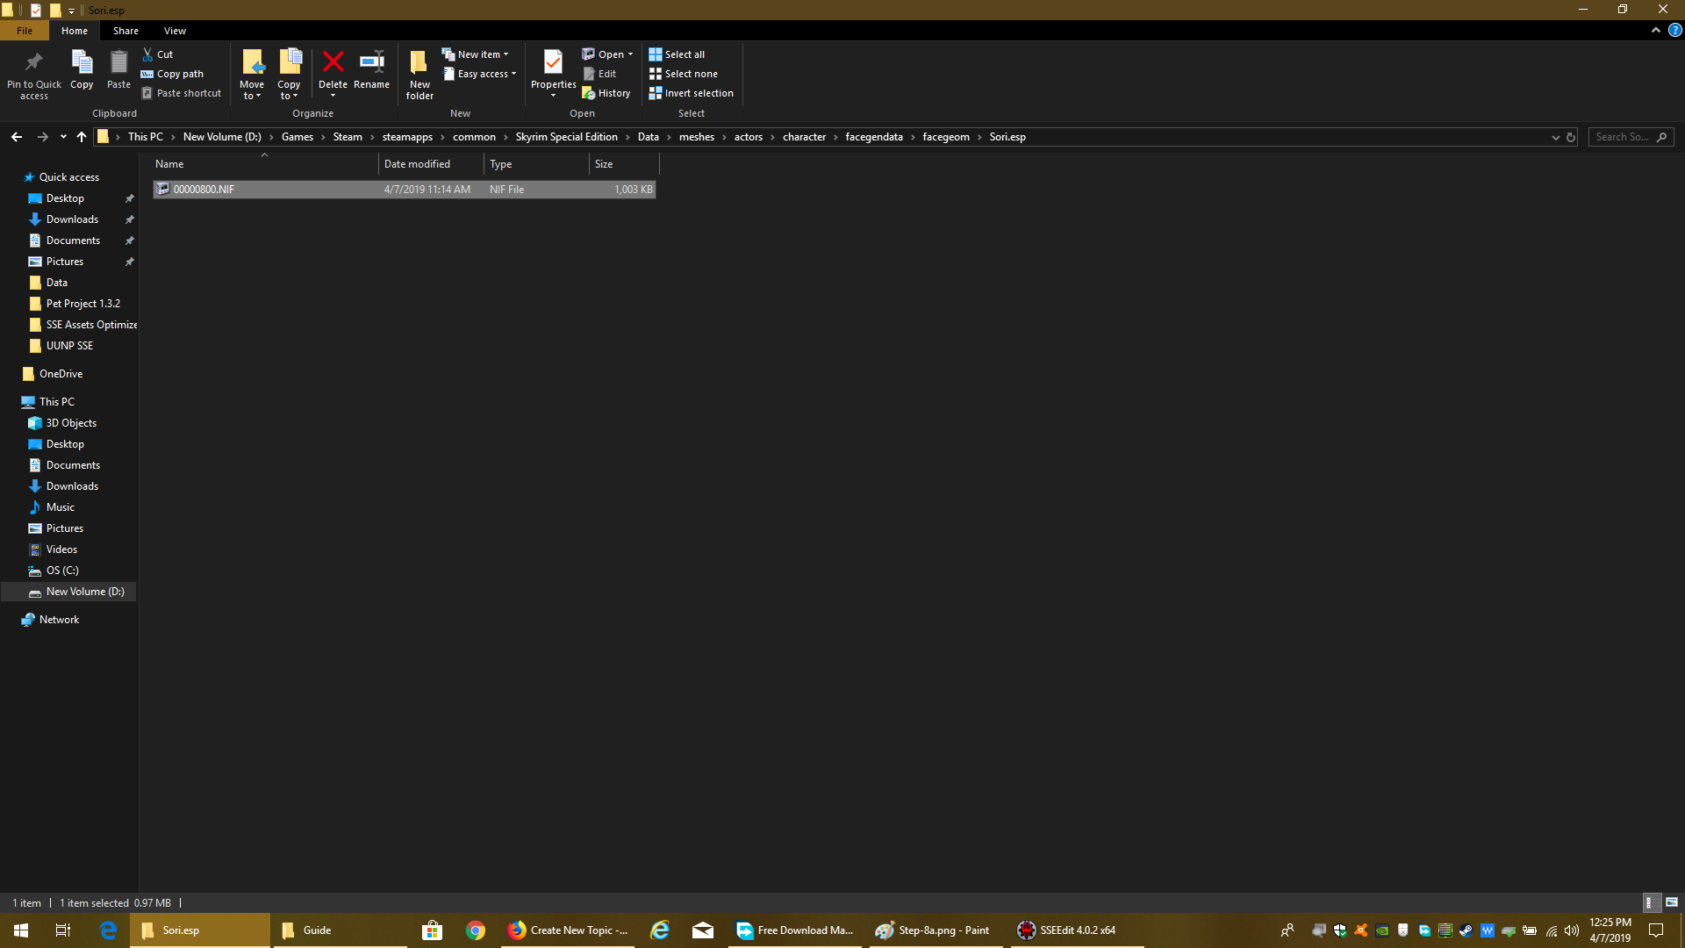Click the Copy ribbon button

(82, 70)
